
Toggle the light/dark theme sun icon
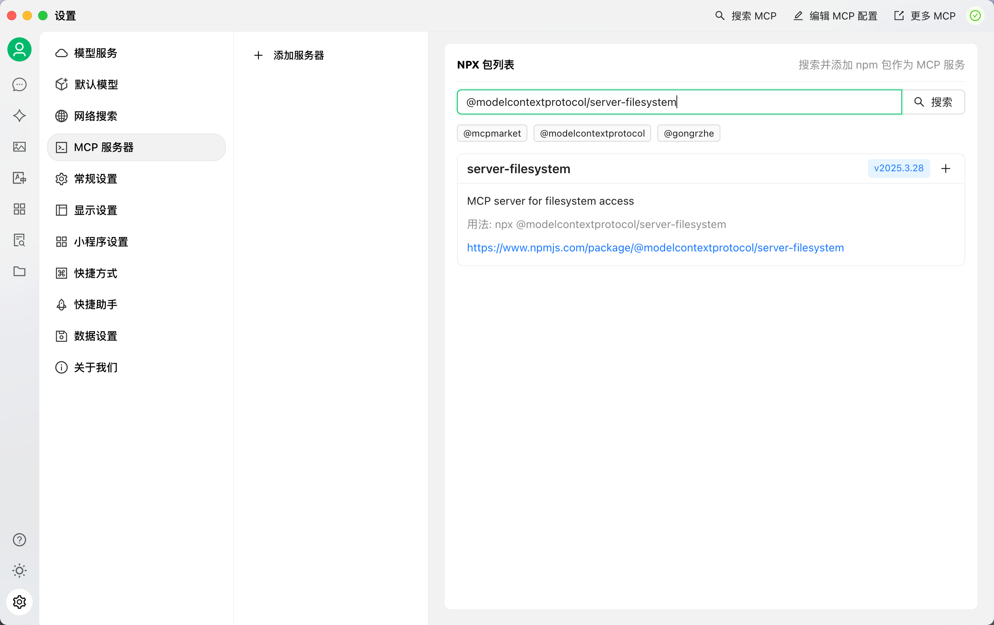(19, 571)
